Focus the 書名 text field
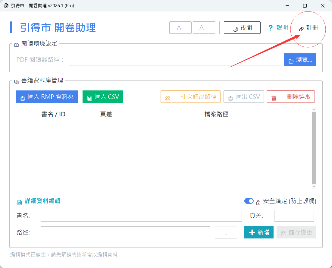This screenshot has height=268, width=332. (141, 216)
